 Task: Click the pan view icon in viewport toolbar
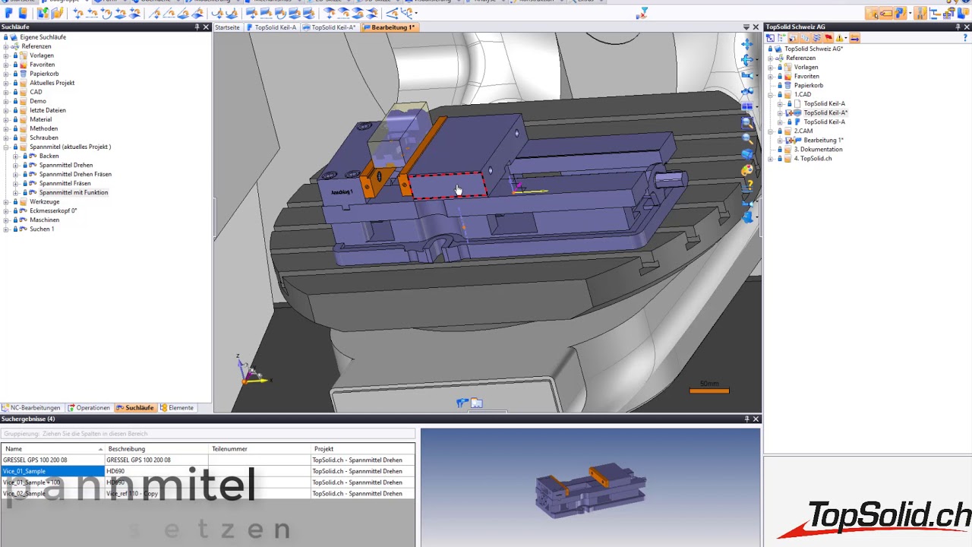tap(747, 44)
